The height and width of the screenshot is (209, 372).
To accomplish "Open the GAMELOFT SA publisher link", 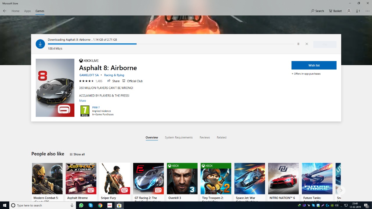I will [x=89, y=75].
